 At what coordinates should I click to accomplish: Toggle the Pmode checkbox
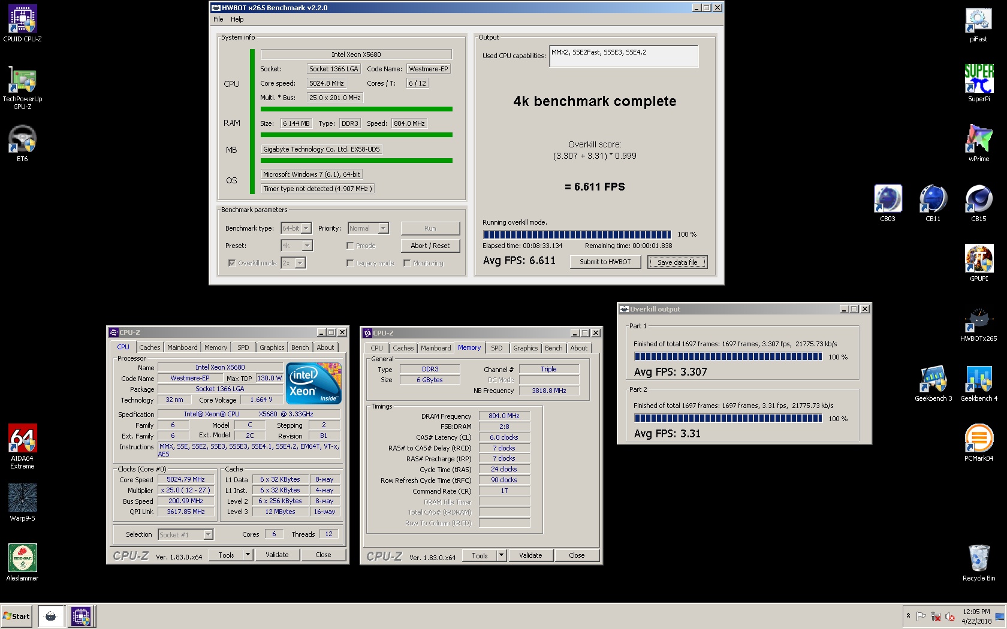point(350,246)
